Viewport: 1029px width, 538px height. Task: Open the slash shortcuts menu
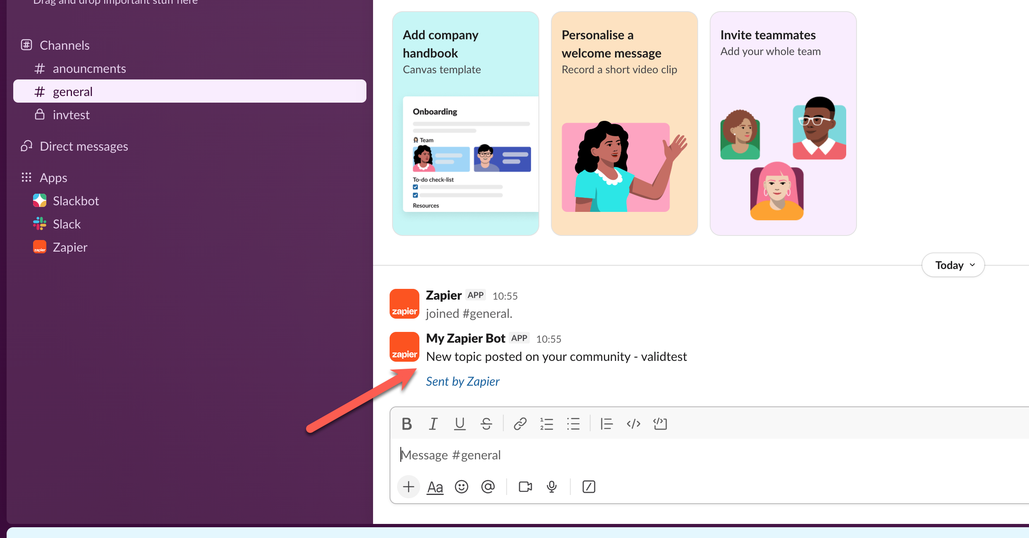tap(589, 487)
